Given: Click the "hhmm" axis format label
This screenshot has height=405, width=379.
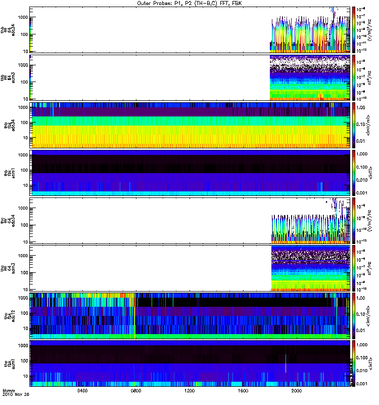Looking at the screenshot, I should [x=9, y=391].
